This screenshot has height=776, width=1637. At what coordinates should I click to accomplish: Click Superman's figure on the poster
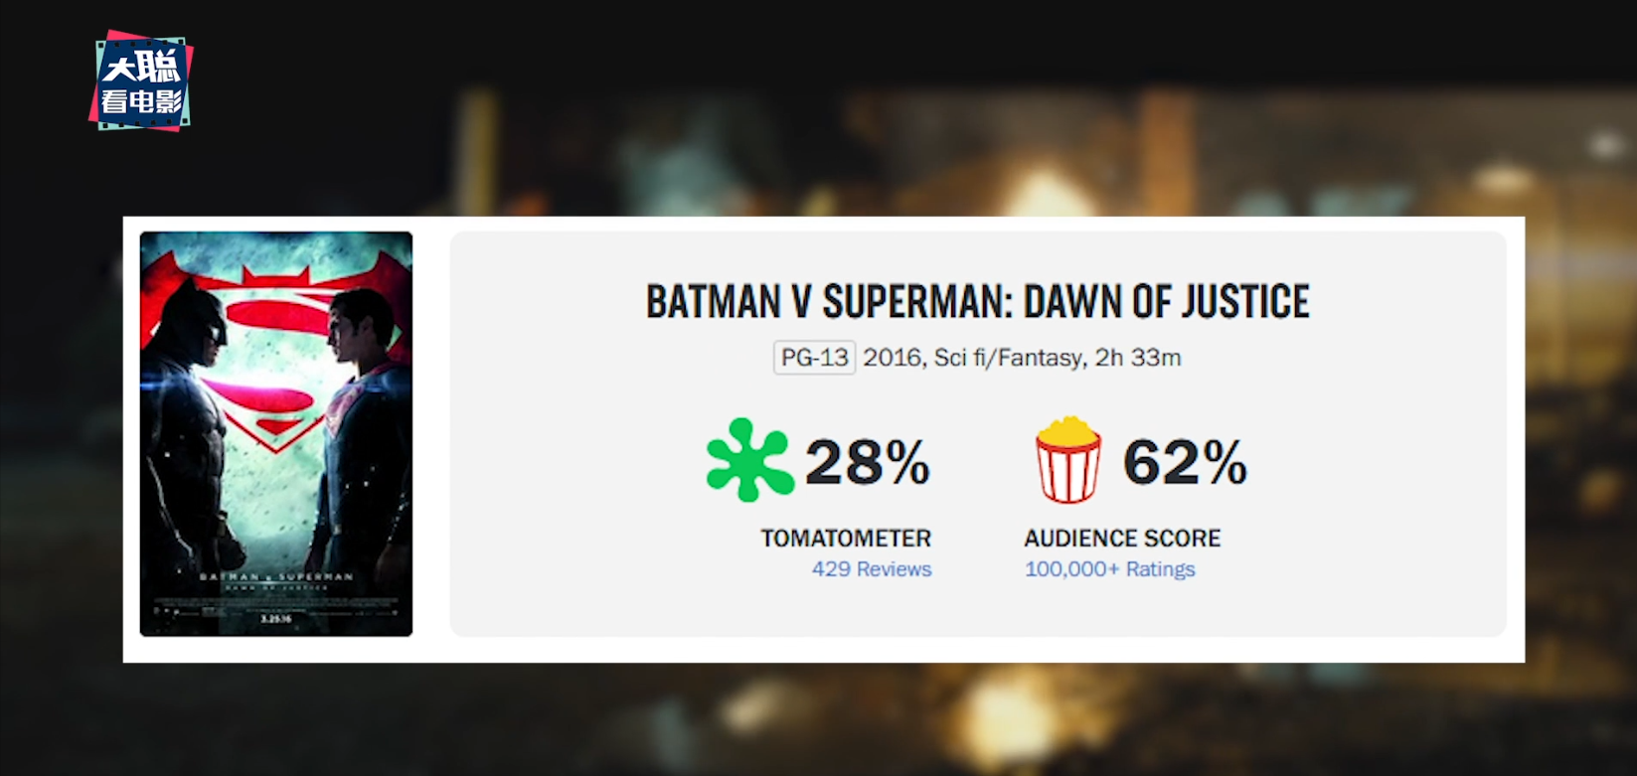tap(360, 427)
